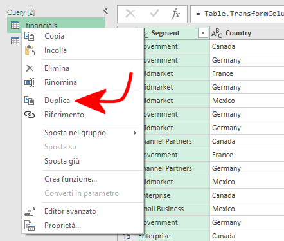Image resolution: width=284 pixels, height=241 pixels.
Task: Click the Elimina X icon
Action: pos(30,68)
